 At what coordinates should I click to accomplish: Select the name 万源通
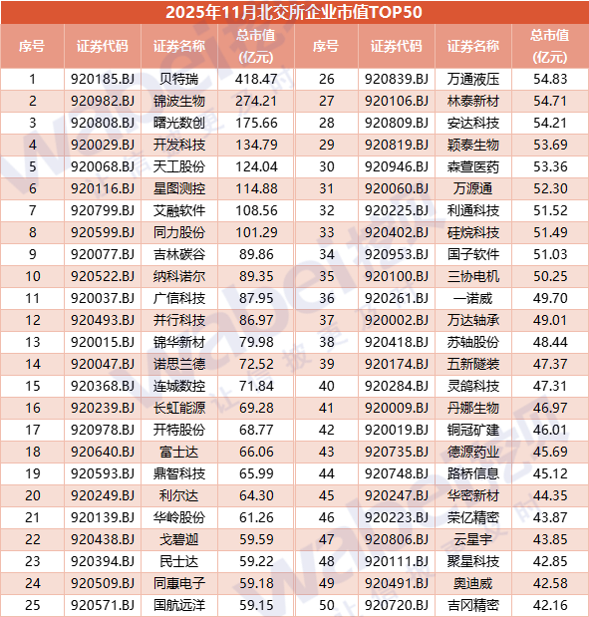(x=473, y=188)
